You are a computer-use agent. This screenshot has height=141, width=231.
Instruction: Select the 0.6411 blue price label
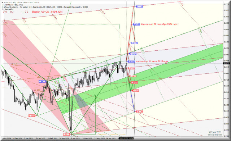[x=42, y=82]
